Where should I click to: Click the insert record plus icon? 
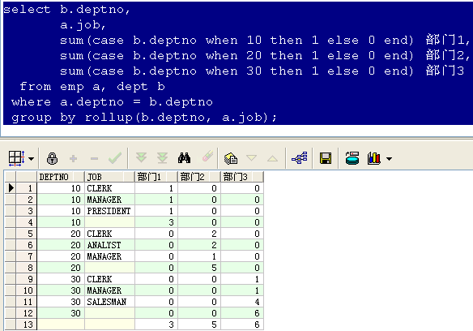click(x=73, y=158)
